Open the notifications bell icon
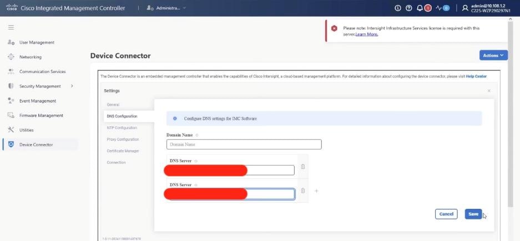 pyautogui.click(x=420, y=8)
